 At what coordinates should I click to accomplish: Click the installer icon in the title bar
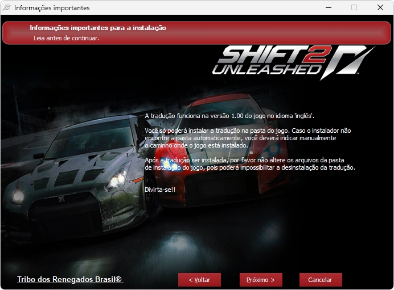point(7,7)
